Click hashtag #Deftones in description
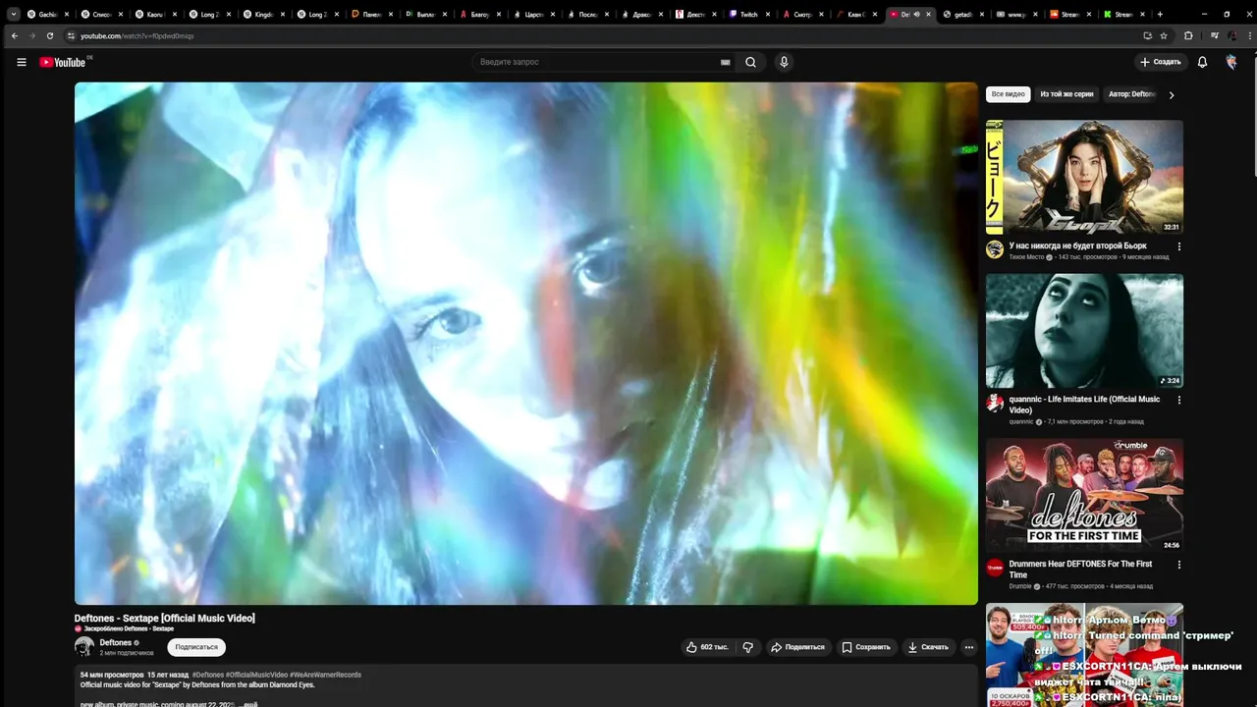 (x=208, y=675)
